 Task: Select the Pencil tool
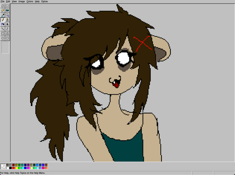click(x=3, y=20)
